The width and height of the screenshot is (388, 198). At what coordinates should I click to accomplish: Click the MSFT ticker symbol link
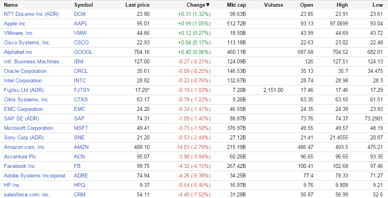point(81,128)
